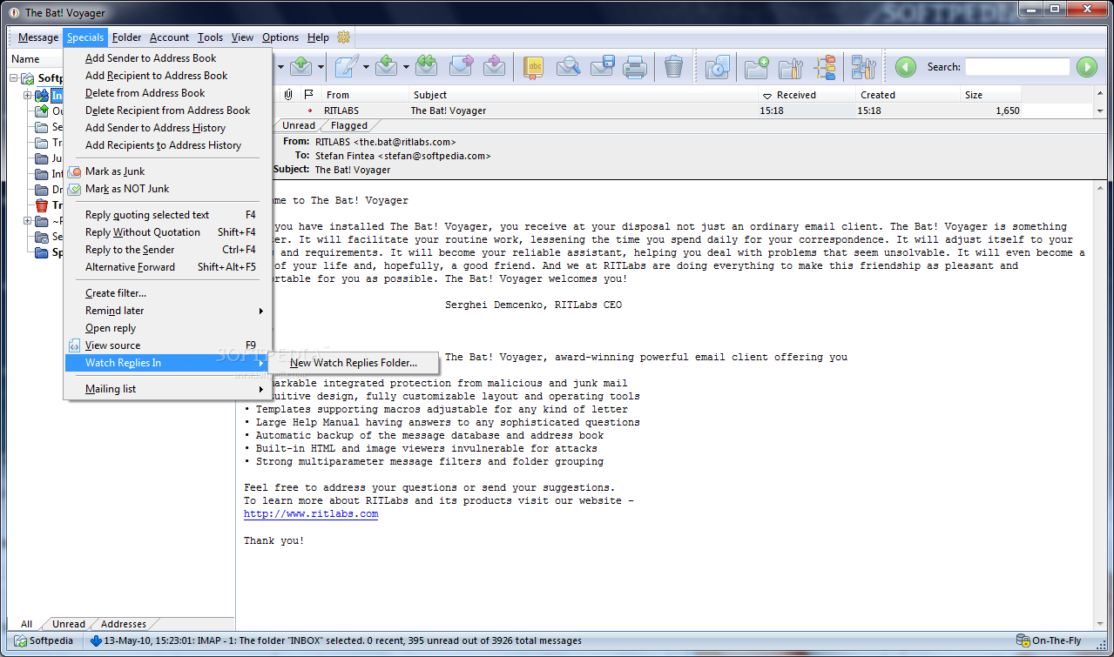Switch to the Flagged message tab
Viewport: 1114px width, 657px height.
[x=349, y=125]
